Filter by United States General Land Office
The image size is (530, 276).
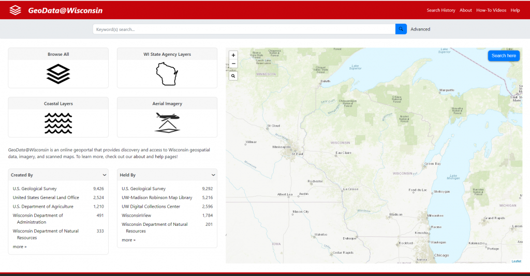coord(46,197)
